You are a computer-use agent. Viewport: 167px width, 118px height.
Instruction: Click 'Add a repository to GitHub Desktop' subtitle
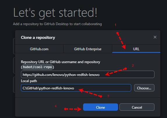(57, 24)
